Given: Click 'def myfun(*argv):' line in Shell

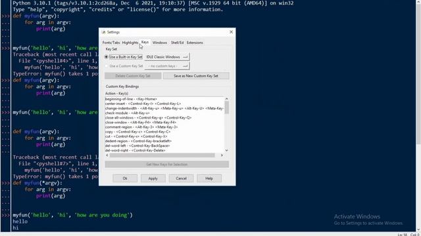Looking at the screenshot, I should coord(37,183).
